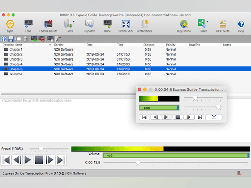
Task: Click the Dispatch envelope icon
Action: coord(89,24)
